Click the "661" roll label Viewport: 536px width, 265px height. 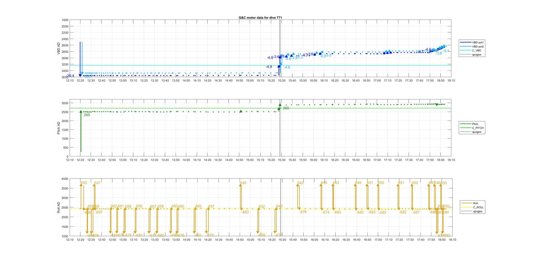click(121, 206)
